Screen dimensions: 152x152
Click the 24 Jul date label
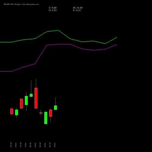50,145
